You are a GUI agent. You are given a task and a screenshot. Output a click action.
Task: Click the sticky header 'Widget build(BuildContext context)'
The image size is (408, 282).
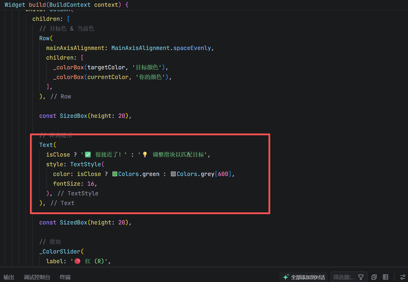(66, 5)
